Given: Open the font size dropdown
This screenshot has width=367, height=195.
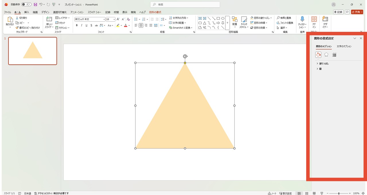Looking at the screenshot, I should click(114, 19).
